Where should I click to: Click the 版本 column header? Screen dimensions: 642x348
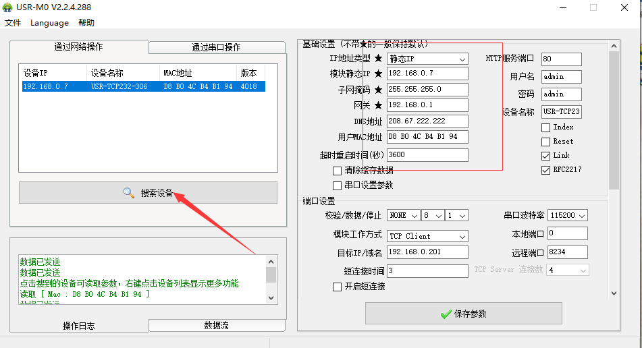250,74
